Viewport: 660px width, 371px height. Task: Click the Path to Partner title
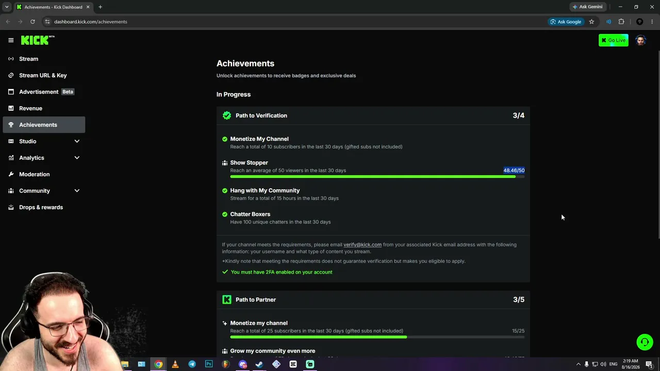[256, 299]
